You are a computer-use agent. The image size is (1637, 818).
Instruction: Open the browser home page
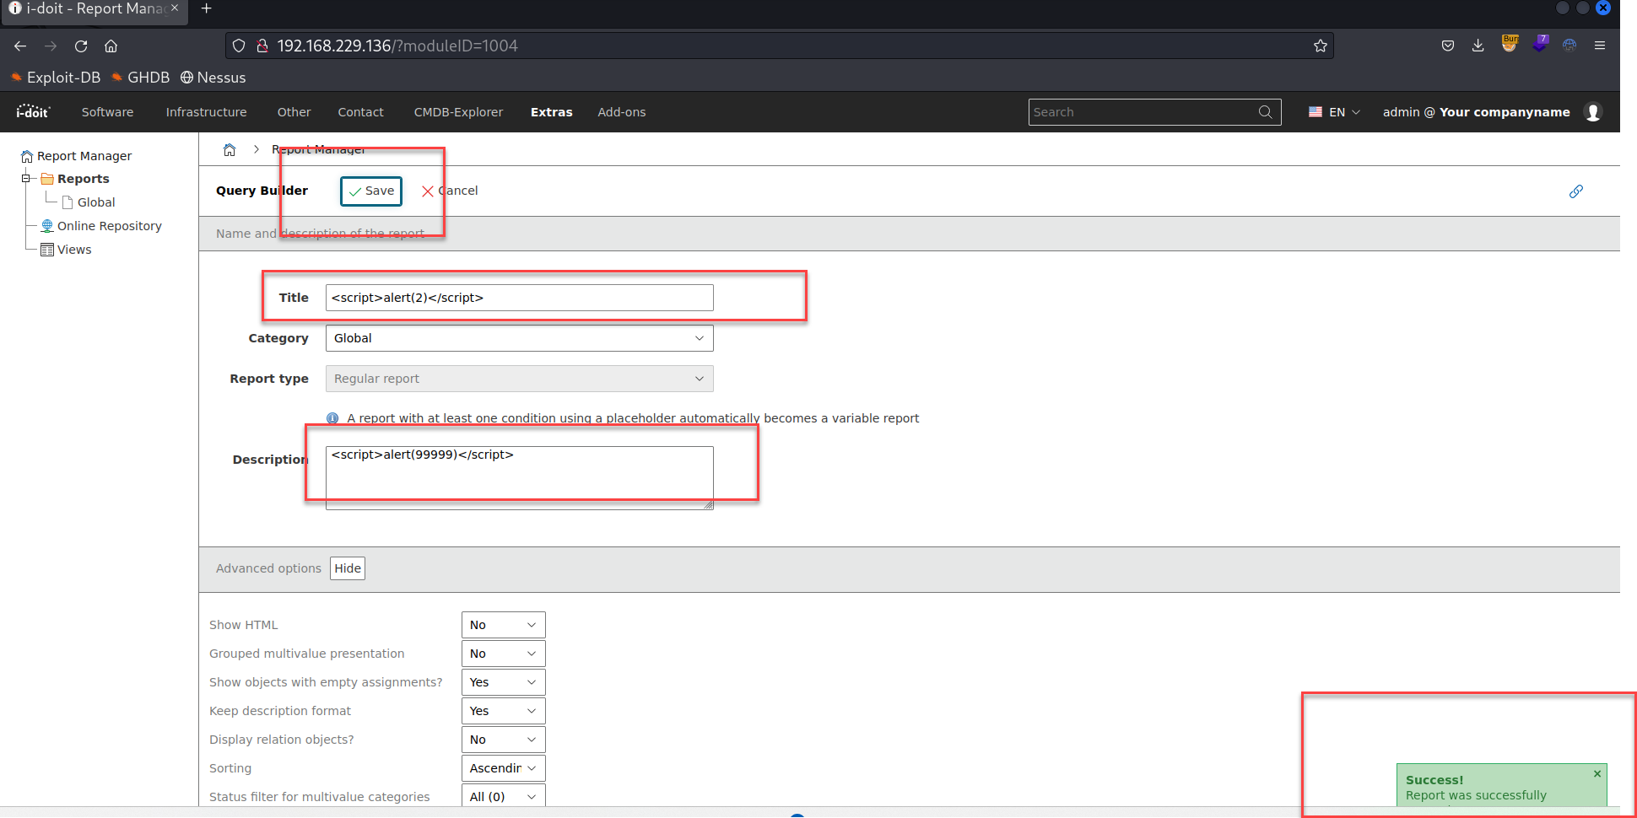tap(111, 46)
